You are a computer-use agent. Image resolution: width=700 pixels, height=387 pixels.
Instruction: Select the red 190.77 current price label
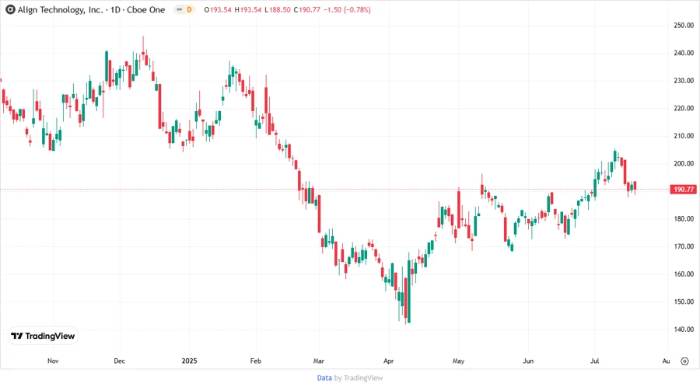(684, 190)
